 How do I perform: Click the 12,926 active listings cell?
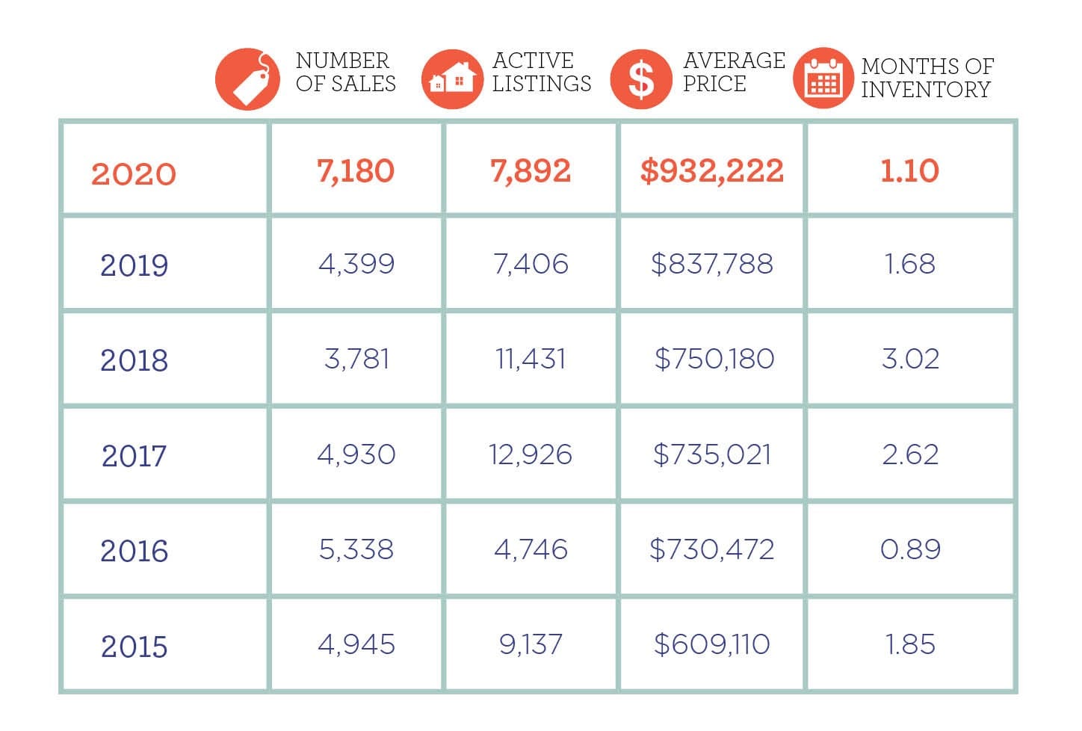(531, 454)
